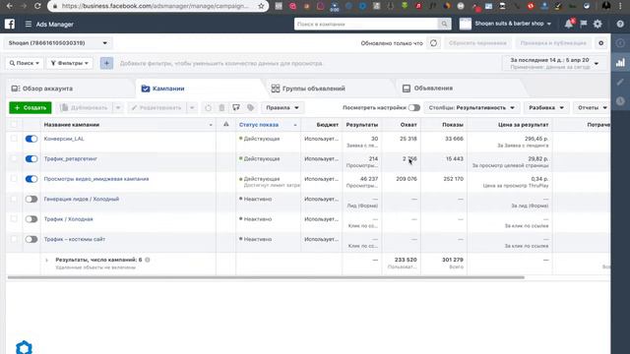Open the Shoqan ad account dropdown
This screenshot has width=630, height=354.
coord(58,43)
